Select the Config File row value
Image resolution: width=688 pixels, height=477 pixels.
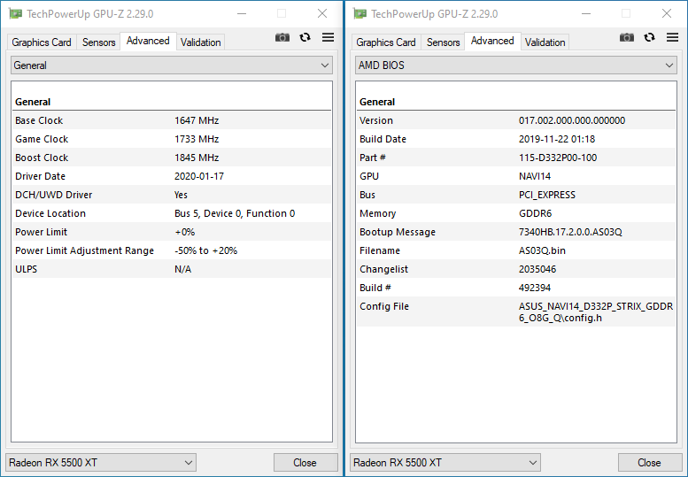coord(595,312)
